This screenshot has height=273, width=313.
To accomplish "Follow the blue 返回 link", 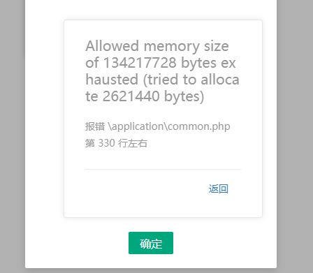I will (x=218, y=189).
